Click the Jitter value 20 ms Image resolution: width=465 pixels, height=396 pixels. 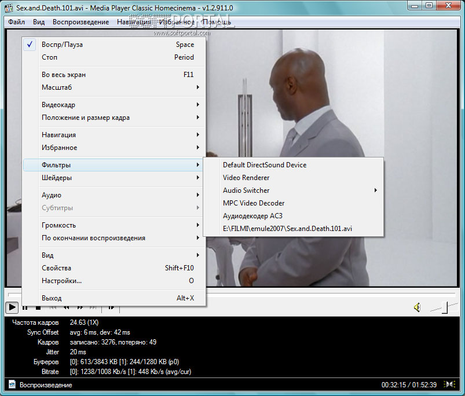78,352
